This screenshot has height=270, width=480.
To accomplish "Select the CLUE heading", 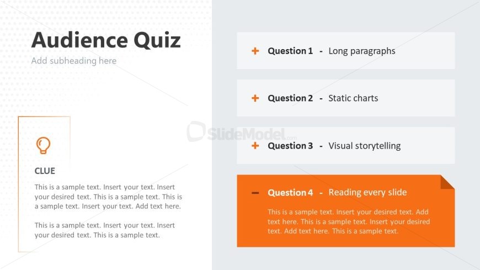I will pos(45,171).
